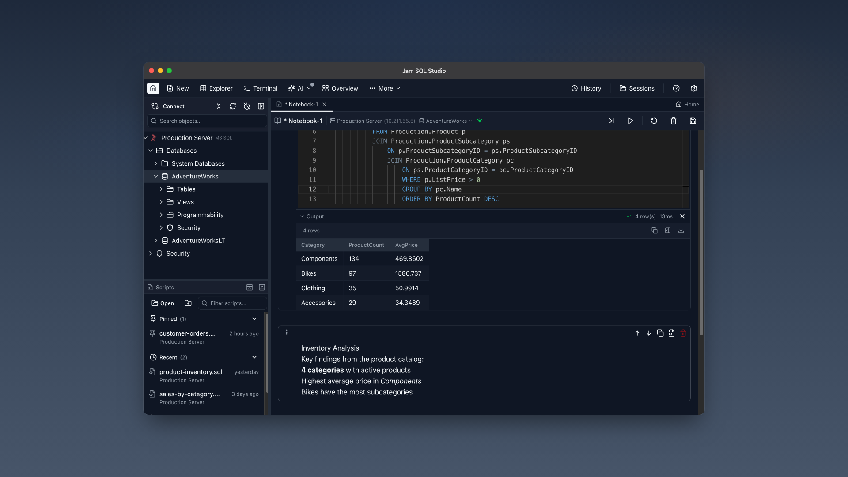Image resolution: width=848 pixels, height=477 pixels.
Task: Click the Search objects input field
Action: (x=206, y=121)
